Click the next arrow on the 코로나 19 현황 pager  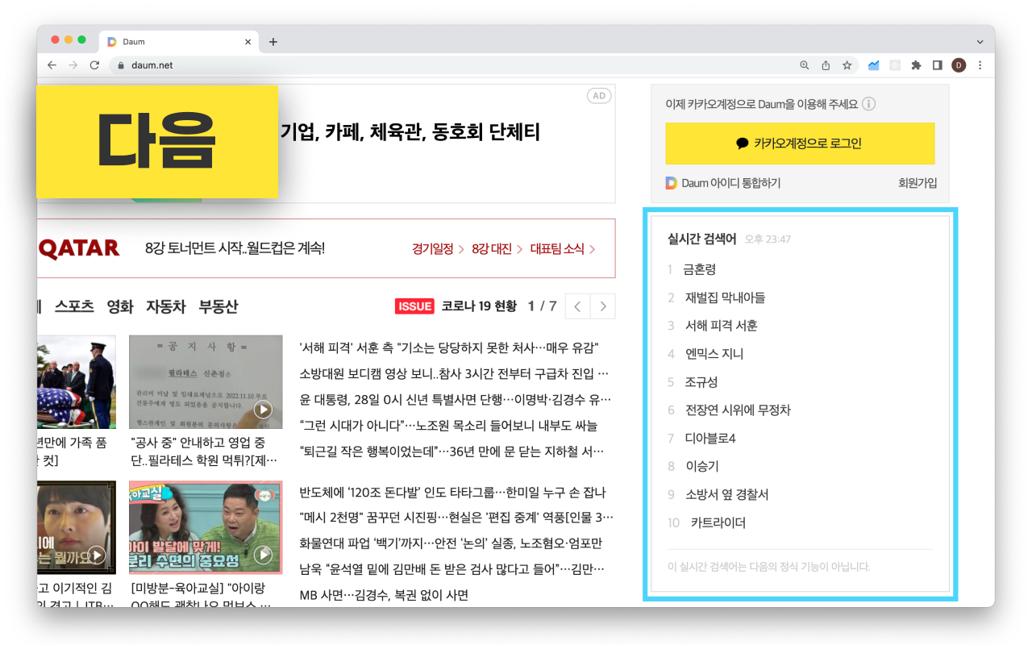tap(603, 306)
